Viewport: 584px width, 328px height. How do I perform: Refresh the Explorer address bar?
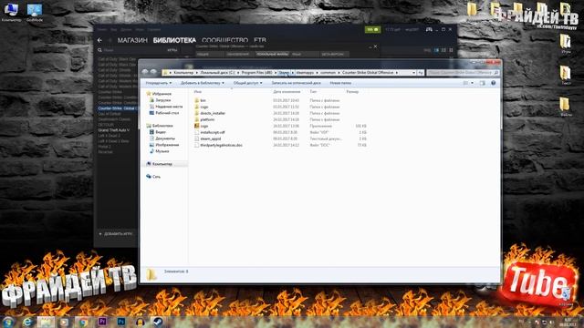click(x=421, y=73)
